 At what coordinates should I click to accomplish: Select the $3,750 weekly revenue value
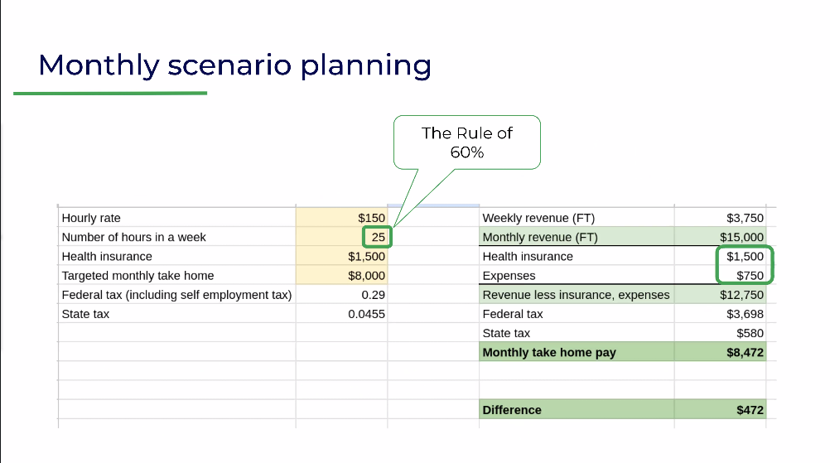tap(745, 218)
